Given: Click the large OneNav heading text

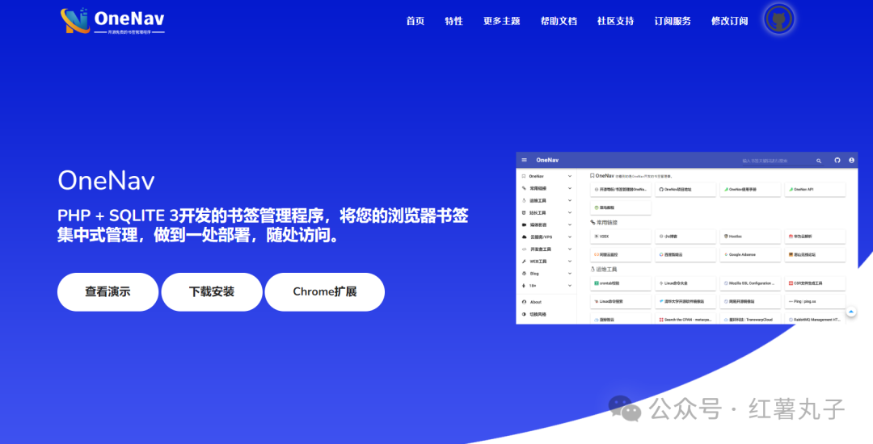Looking at the screenshot, I should pos(107,181).
